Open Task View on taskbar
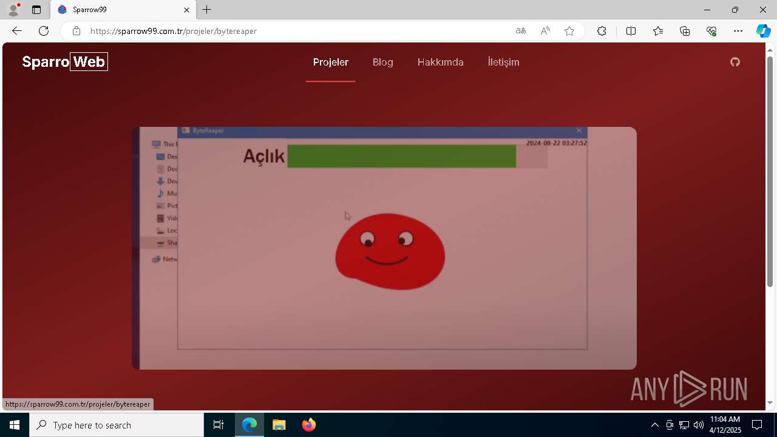 click(x=219, y=425)
